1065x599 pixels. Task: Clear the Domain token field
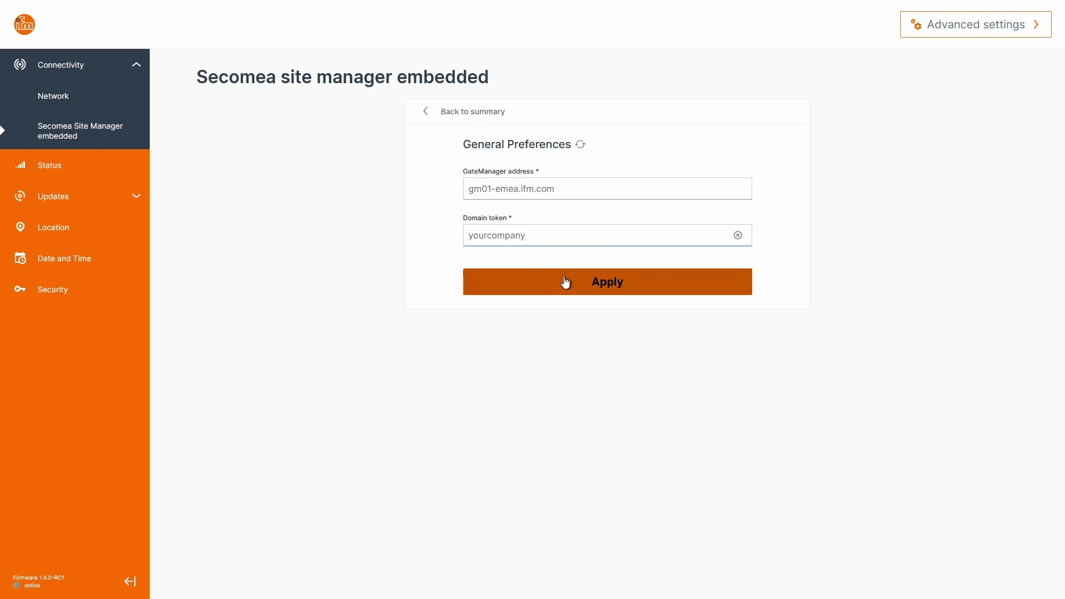click(738, 235)
